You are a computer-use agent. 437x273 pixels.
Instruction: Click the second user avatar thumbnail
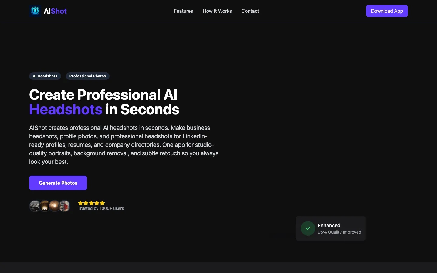(x=45, y=206)
